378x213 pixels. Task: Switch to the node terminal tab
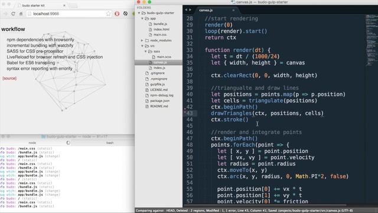pos(32,143)
